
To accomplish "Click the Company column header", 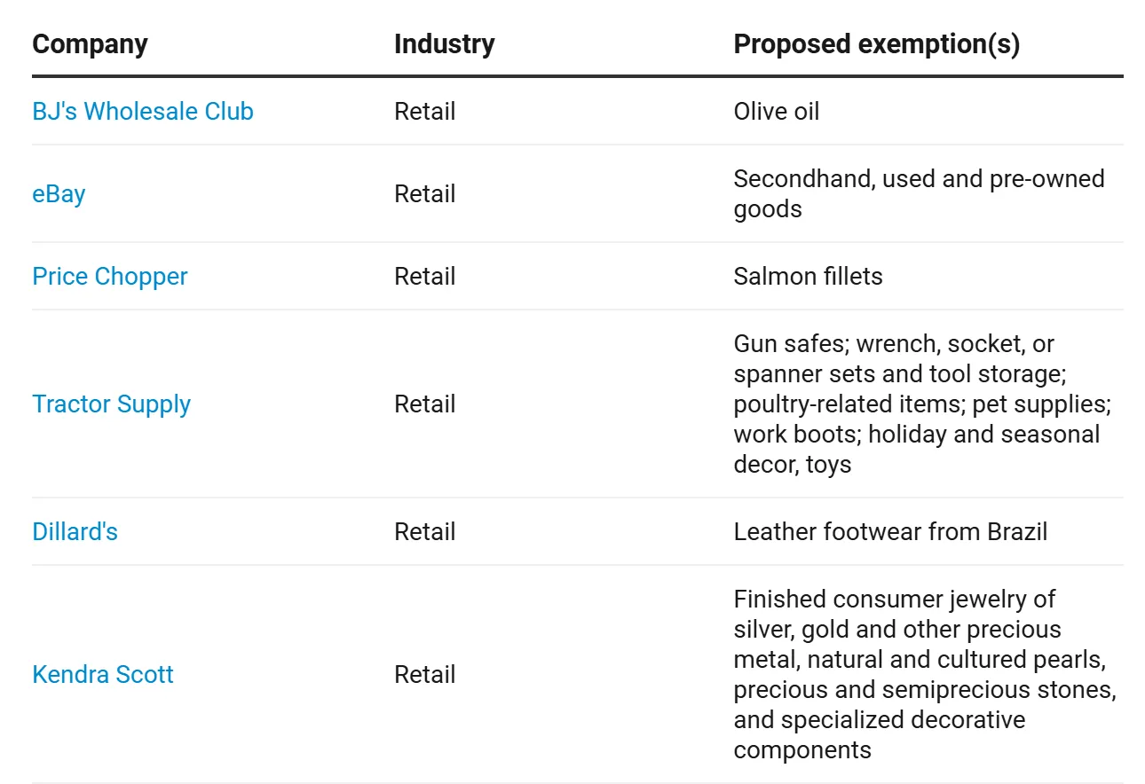I will pos(90,44).
